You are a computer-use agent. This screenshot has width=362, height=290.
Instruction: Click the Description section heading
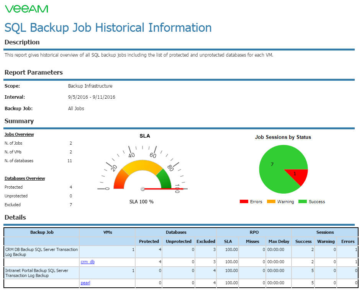(22, 42)
